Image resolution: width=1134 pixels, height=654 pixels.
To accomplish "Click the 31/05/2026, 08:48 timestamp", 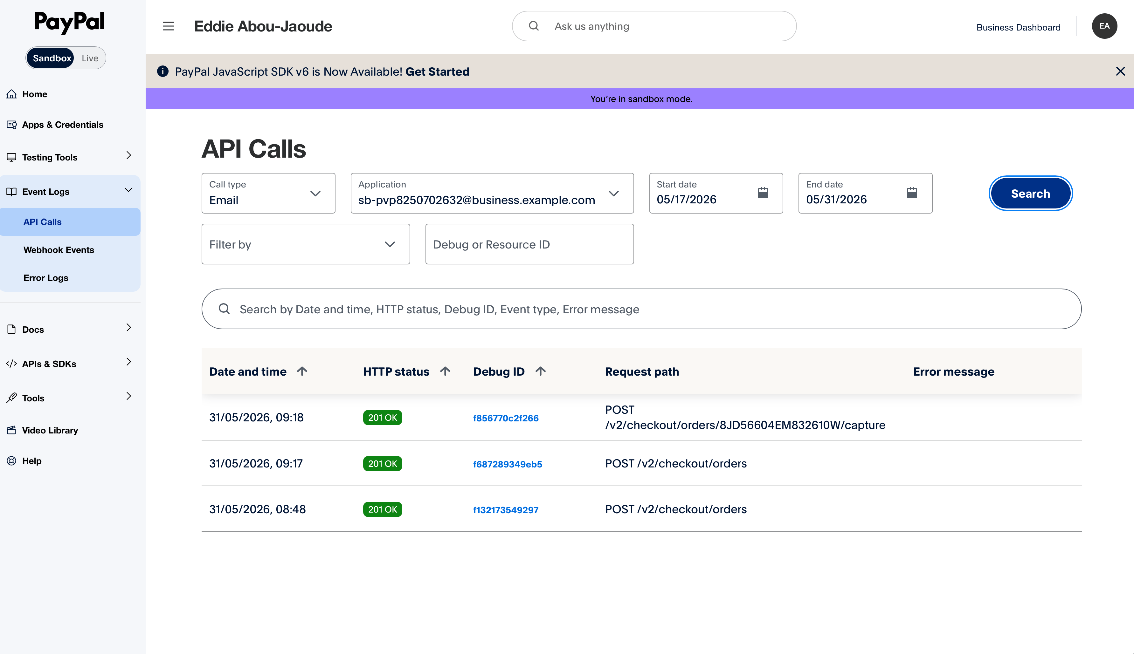I will (257, 509).
